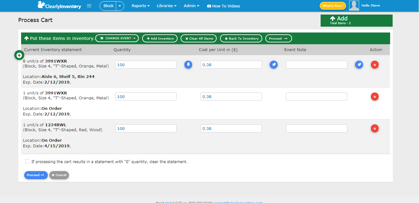This screenshot has width=419, height=203.
Task: Pin the event note to all rows
Action: pos(359,65)
